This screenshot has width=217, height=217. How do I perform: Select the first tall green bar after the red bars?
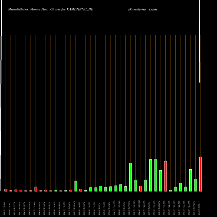76,186
